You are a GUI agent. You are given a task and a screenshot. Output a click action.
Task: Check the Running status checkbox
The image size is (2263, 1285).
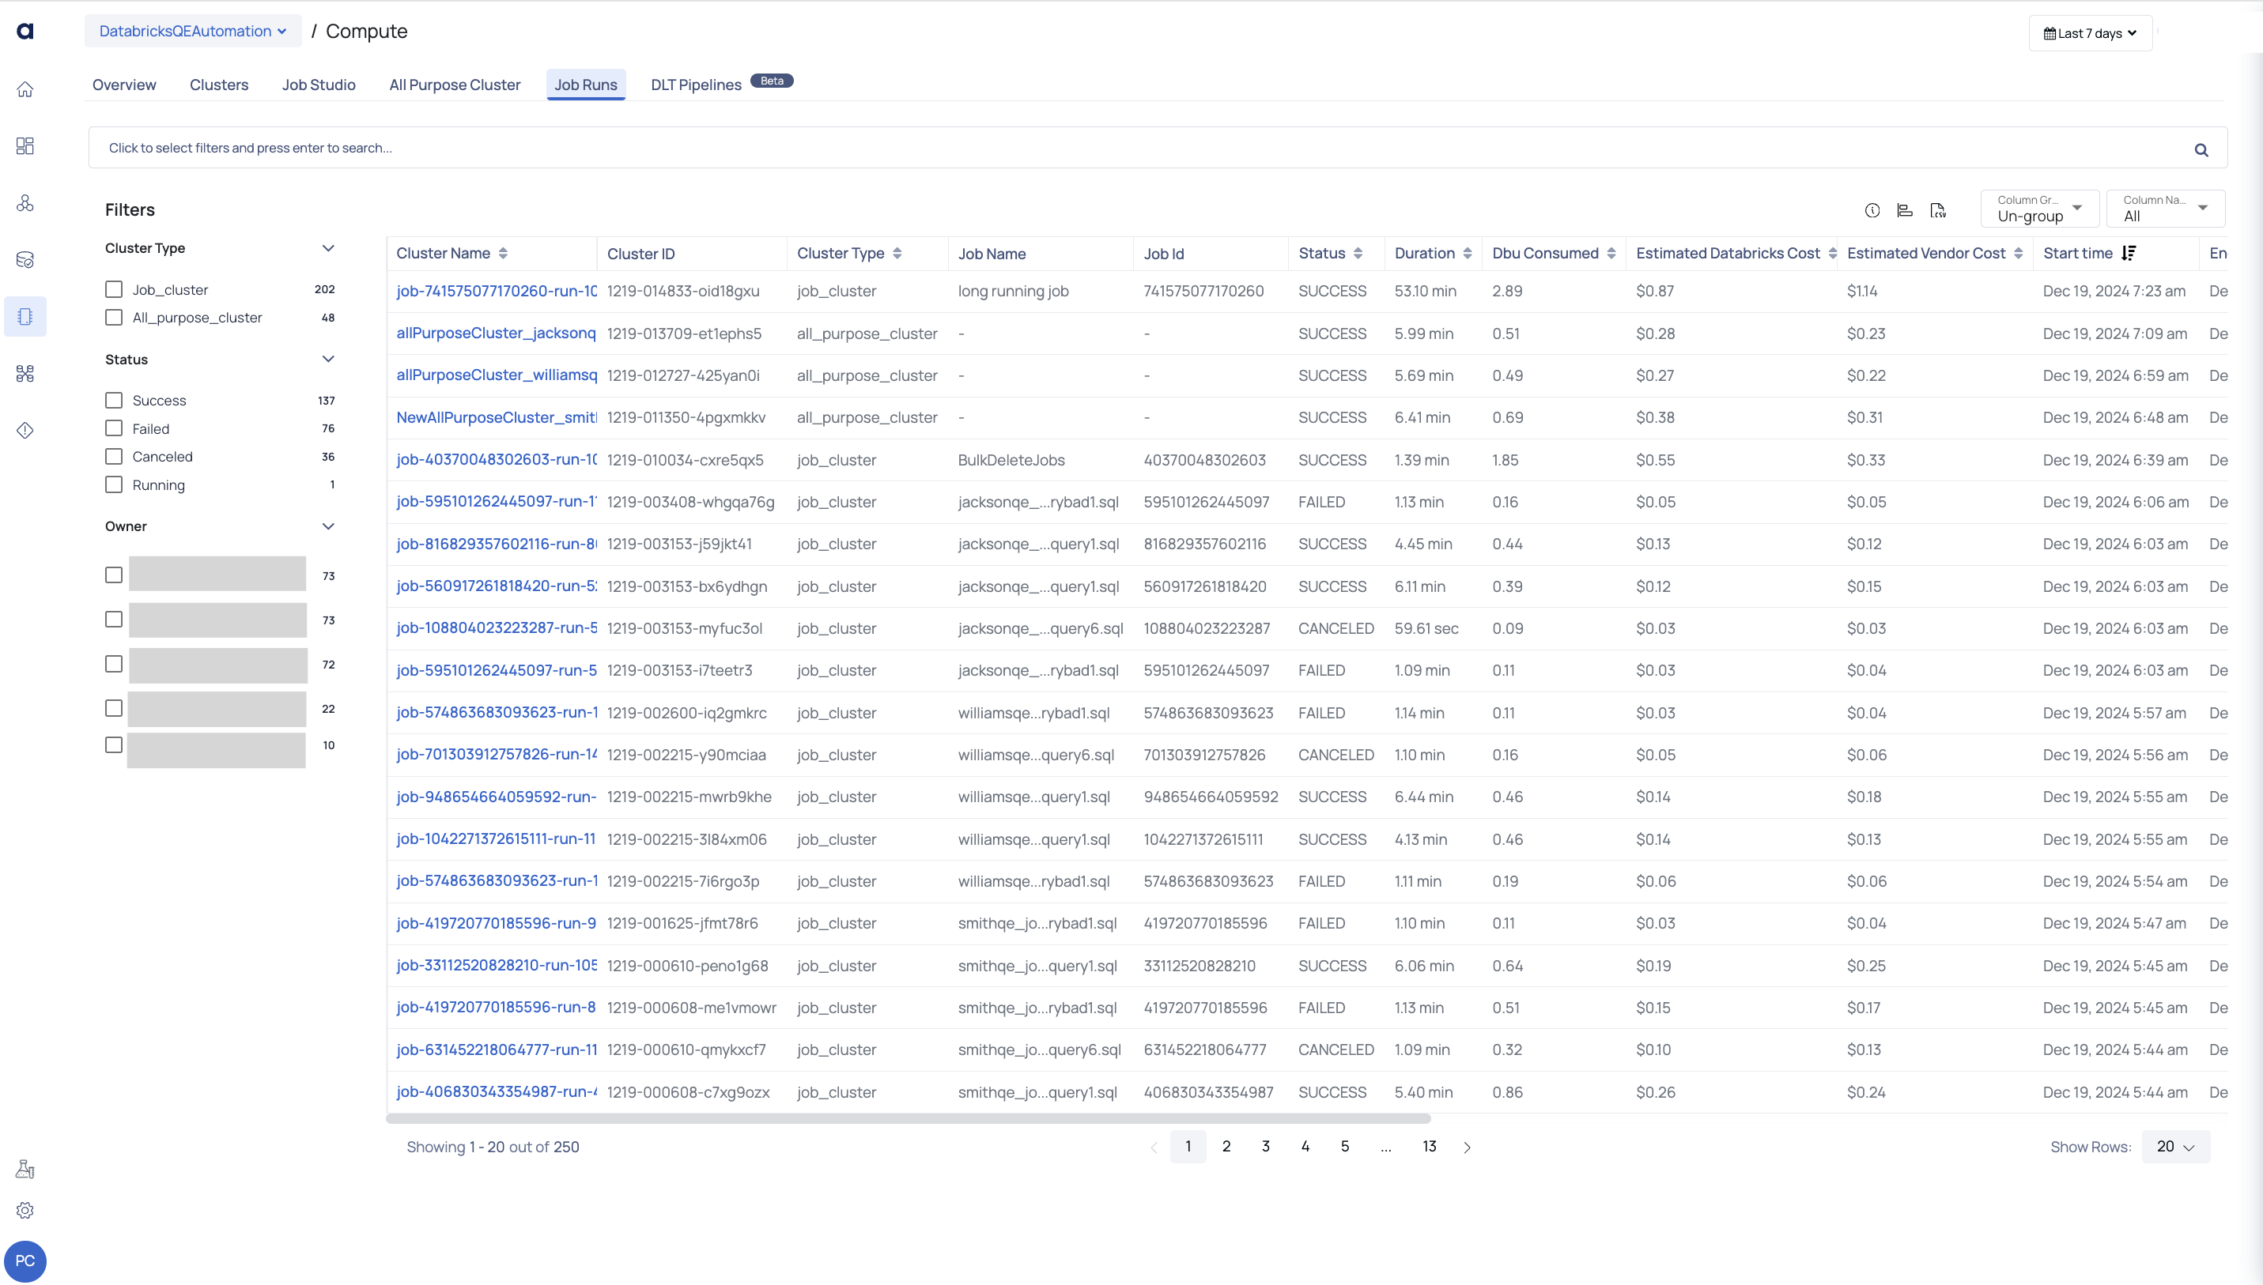point(114,484)
